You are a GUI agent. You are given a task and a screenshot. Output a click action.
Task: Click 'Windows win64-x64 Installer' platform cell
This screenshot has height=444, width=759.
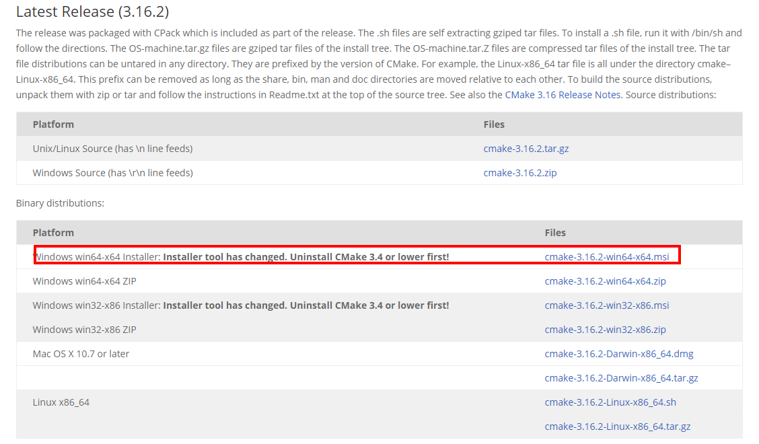point(241,257)
